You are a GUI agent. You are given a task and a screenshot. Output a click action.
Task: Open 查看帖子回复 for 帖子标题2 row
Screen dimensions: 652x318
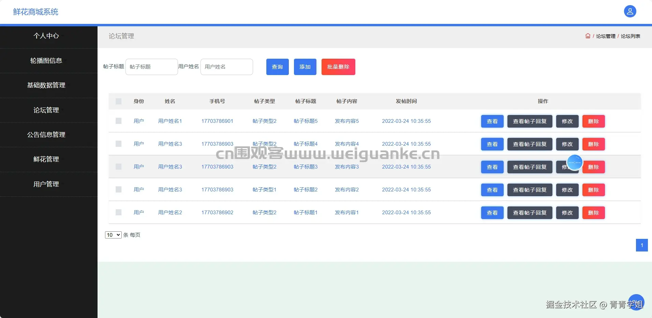tap(530, 190)
